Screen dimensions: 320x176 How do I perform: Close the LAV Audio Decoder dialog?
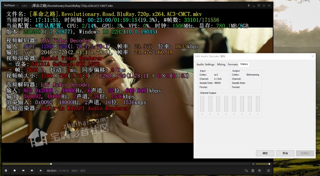313,56
